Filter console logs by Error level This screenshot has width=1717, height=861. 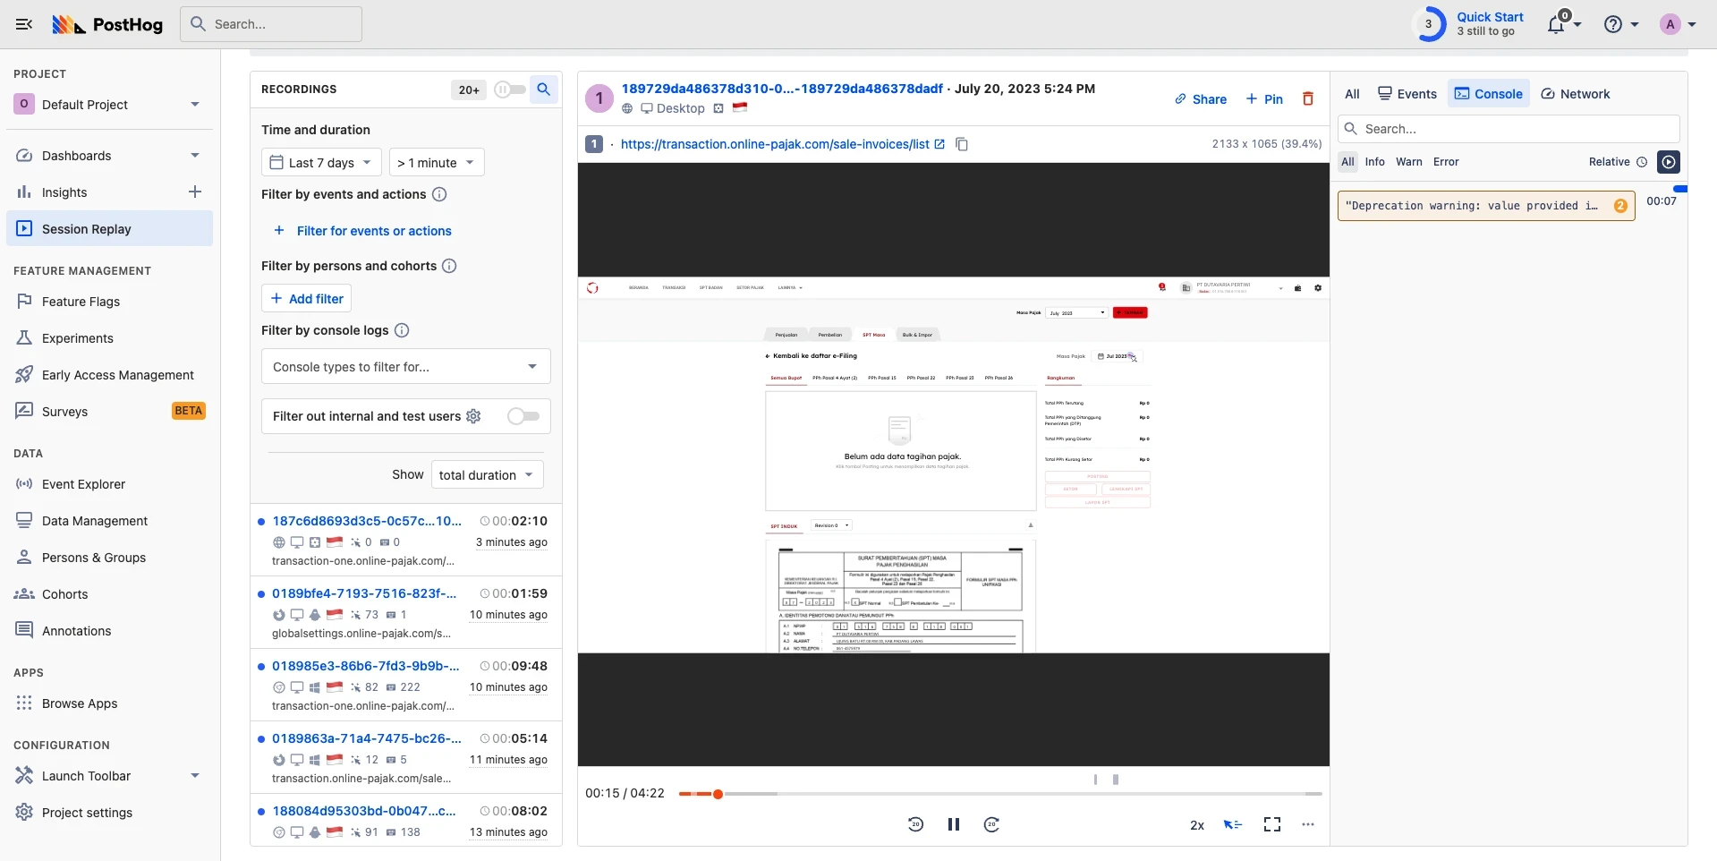pos(1446,162)
